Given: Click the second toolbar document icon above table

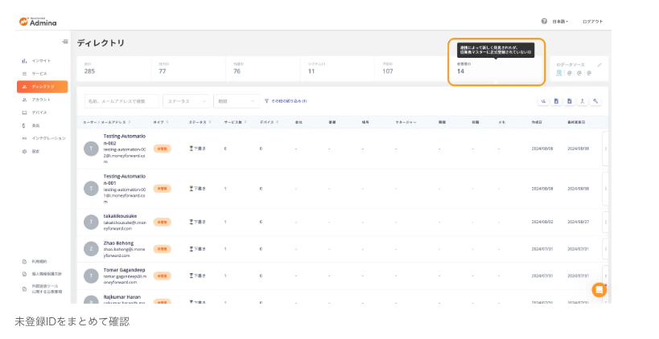Looking at the screenshot, I should click(x=556, y=101).
